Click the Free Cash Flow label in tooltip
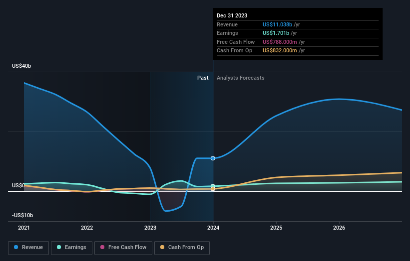This screenshot has height=261, width=410. (236, 42)
